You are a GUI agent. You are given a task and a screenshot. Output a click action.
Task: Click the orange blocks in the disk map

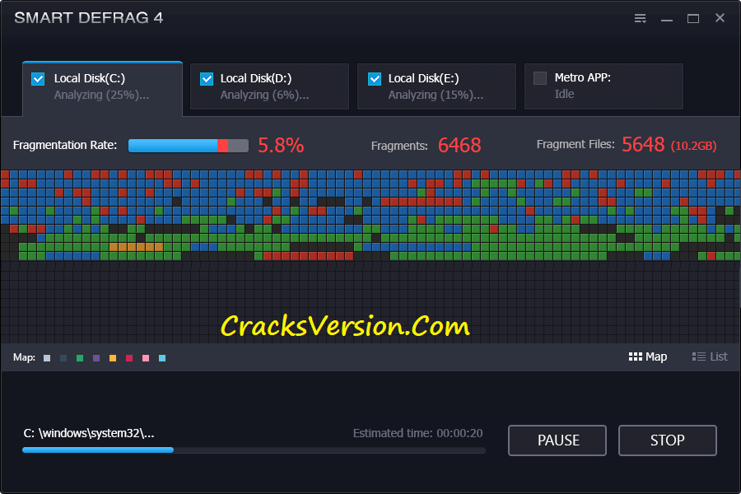tap(136, 247)
